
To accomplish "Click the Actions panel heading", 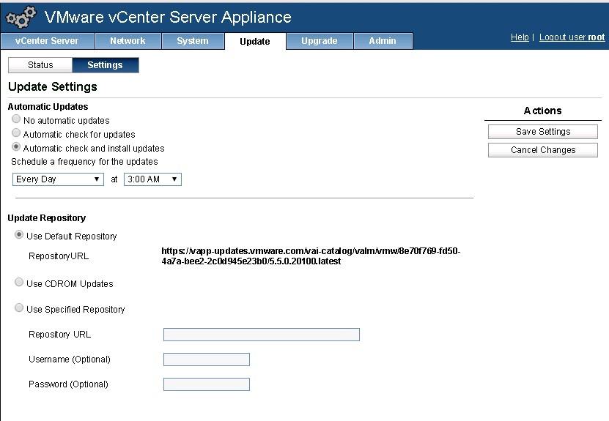I will click(x=542, y=111).
